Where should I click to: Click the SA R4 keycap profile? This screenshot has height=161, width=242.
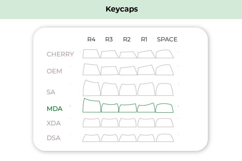[92, 88]
